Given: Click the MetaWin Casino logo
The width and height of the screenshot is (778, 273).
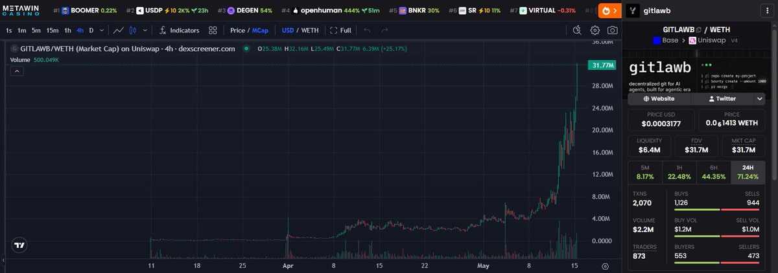Looking at the screenshot, I should click(22, 11).
